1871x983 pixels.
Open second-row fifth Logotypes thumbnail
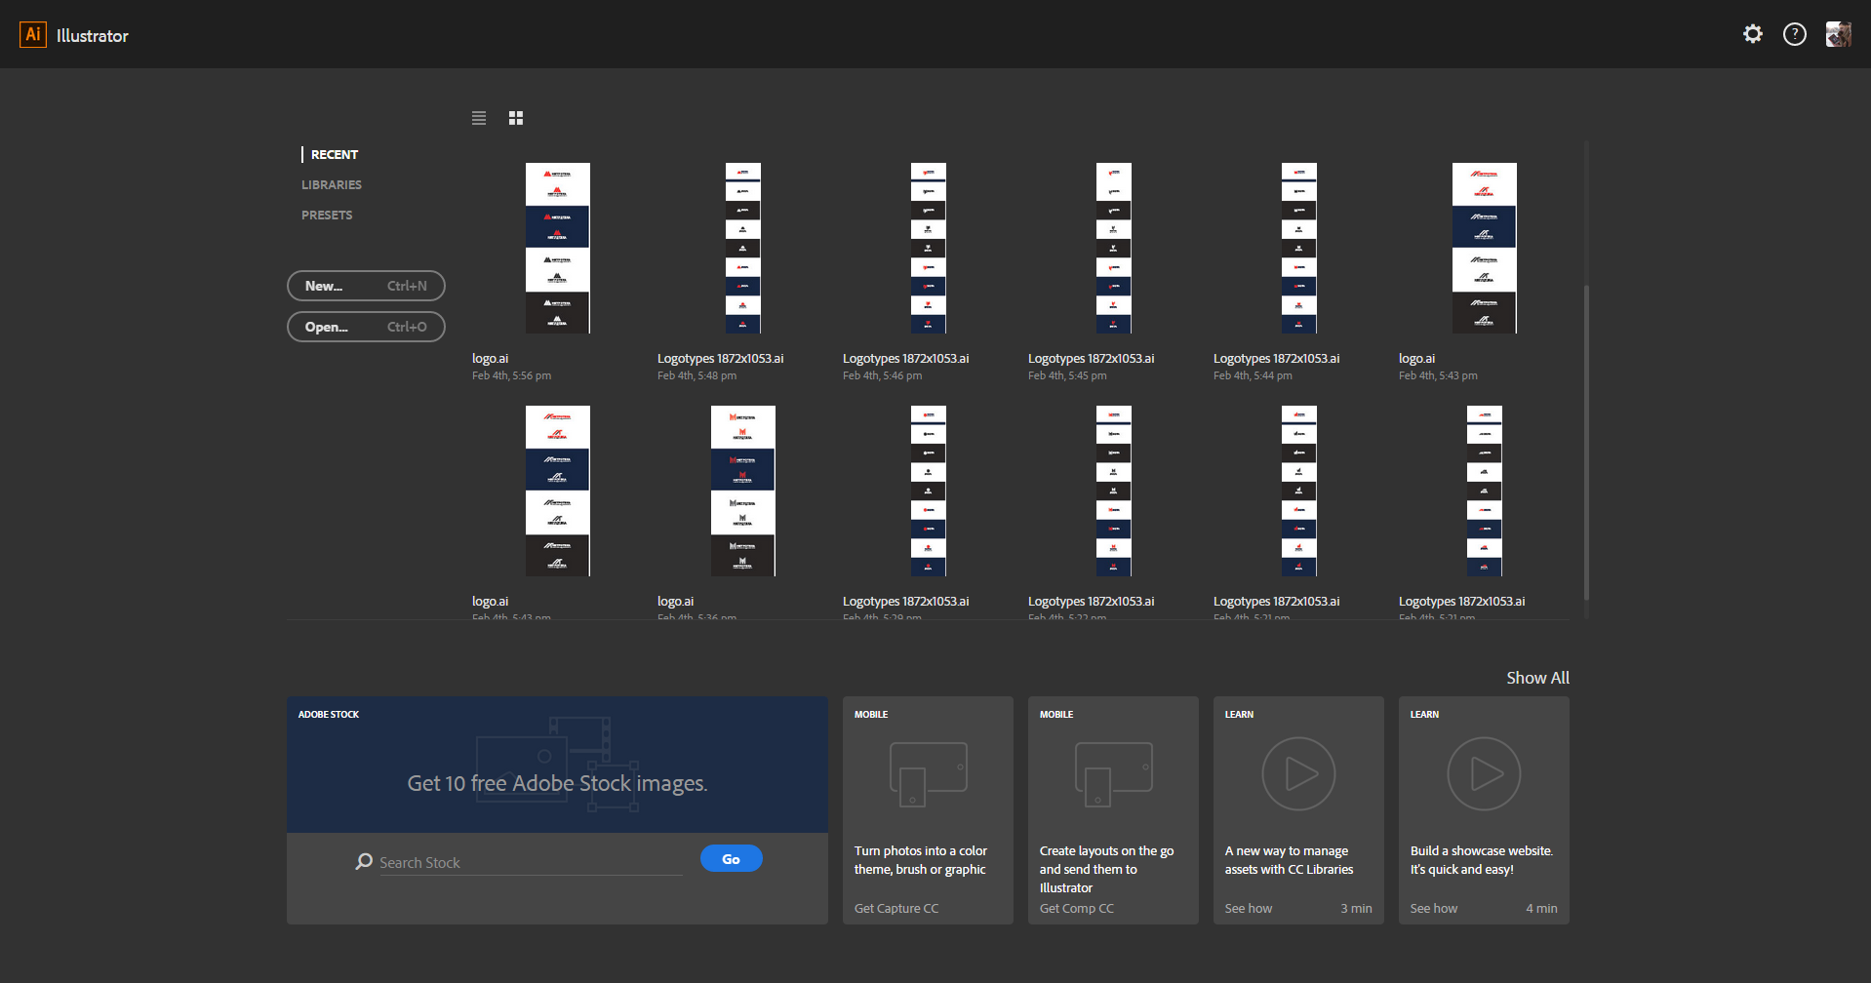click(1298, 491)
